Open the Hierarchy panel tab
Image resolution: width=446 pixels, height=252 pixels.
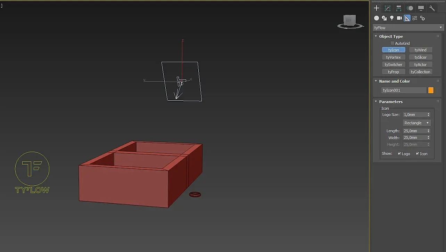[399, 8]
